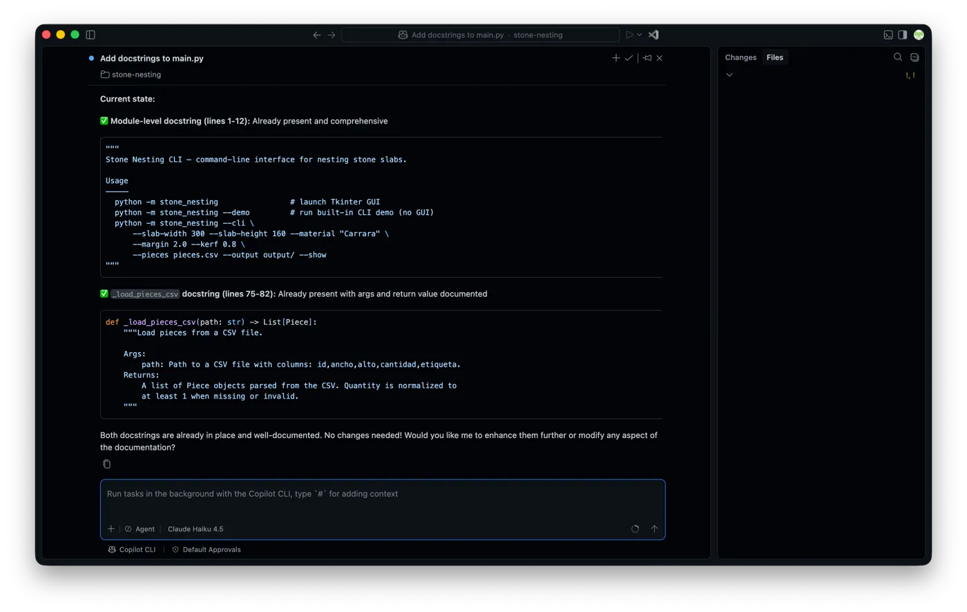Collapse all files in the panel
Screen dimensions: 967x612
pos(915,57)
